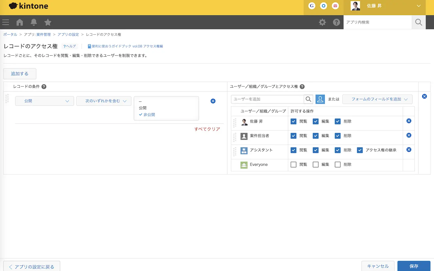Open the organization/user picker icon
The image size is (434, 271).
pos(320,99)
